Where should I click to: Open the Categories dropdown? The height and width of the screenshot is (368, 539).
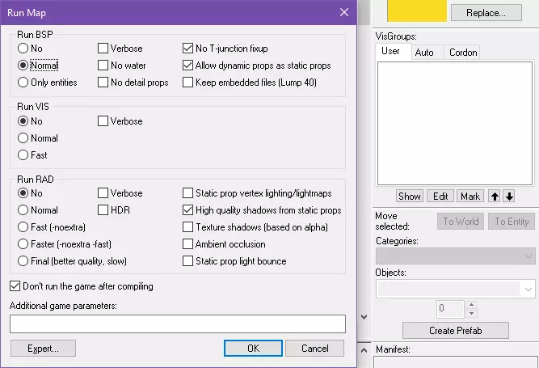(x=455, y=256)
